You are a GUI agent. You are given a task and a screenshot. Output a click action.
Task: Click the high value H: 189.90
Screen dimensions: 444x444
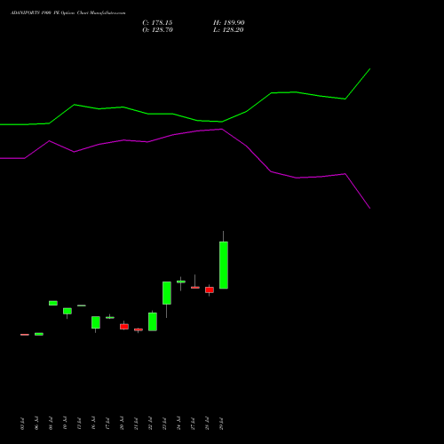pyautogui.click(x=229, y=23)
